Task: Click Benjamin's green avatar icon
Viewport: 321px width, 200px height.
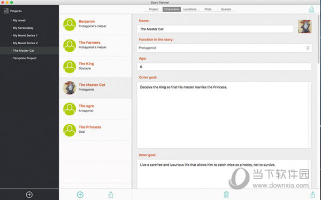Action: (x=70, y=25)
